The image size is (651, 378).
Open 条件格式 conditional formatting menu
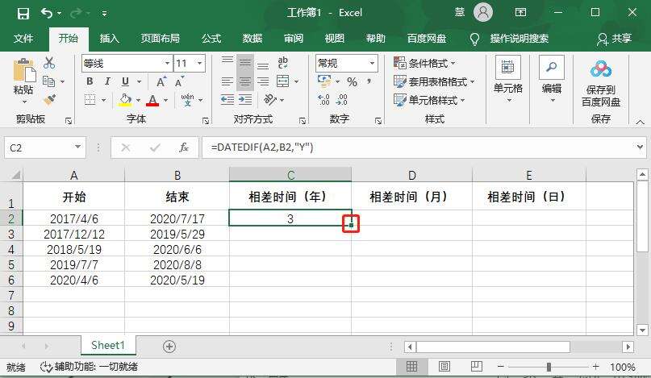(x=424, y=63)
